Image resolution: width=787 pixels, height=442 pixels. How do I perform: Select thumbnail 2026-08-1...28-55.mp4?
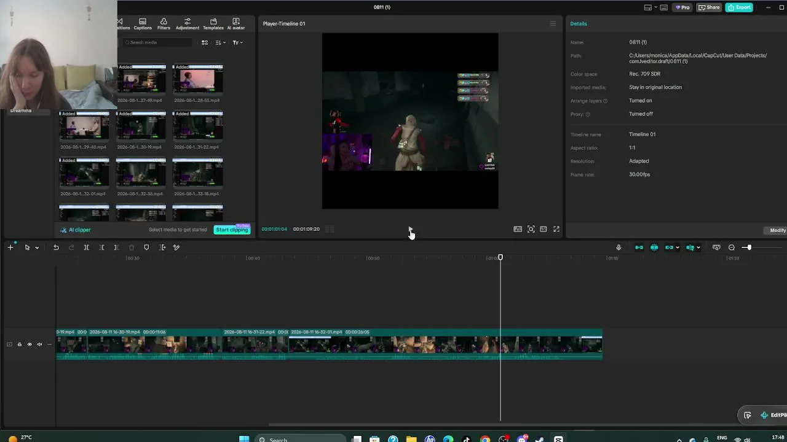197,79
